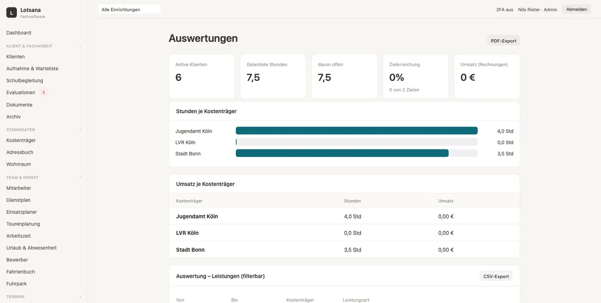This screenshot has height=303, width=601.
Task: Open Dokumente section
Action: tap(19, 105)
